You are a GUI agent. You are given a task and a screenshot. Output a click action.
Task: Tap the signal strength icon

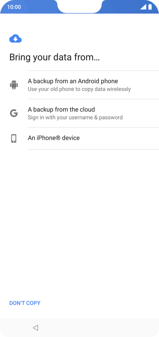[143, 7]
